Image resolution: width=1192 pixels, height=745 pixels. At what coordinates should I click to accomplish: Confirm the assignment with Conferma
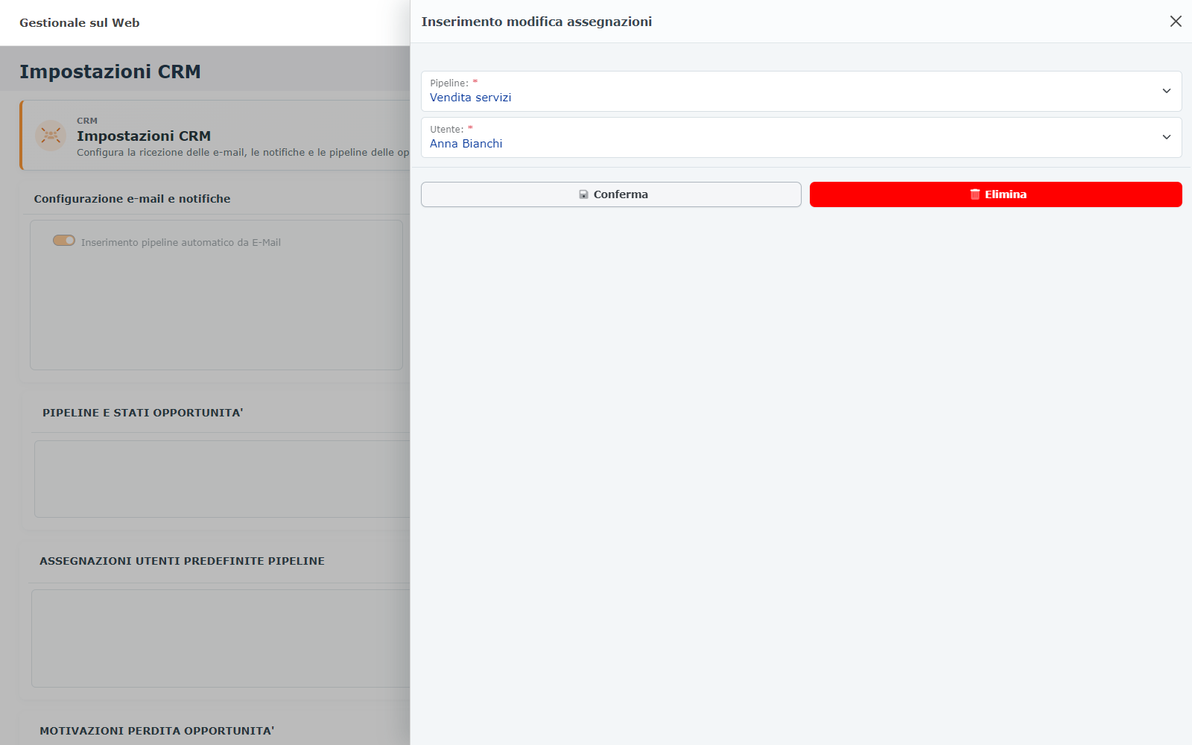pyautogui.click(x=611, y=194)
